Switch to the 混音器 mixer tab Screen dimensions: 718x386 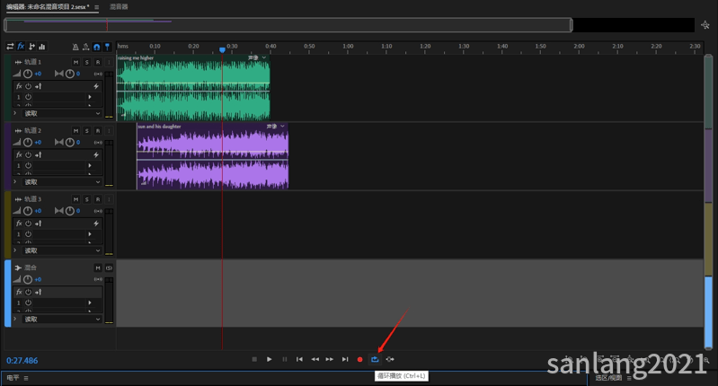coord(119,7)
